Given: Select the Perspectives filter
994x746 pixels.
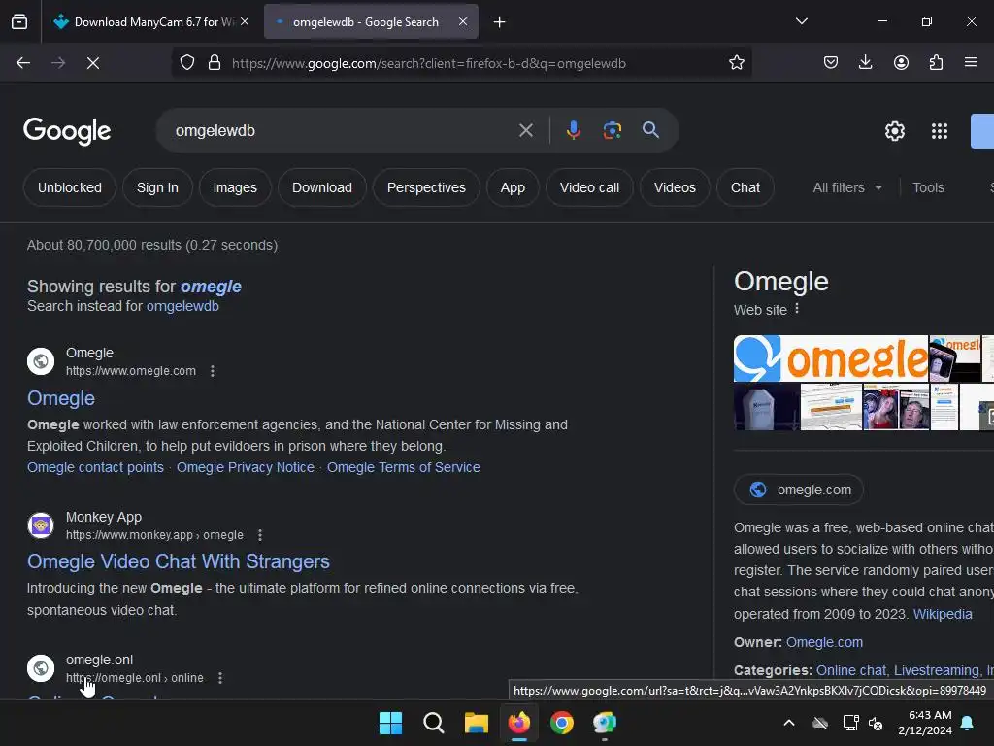Looking at the screenshot, I should [x=427, y=187].
